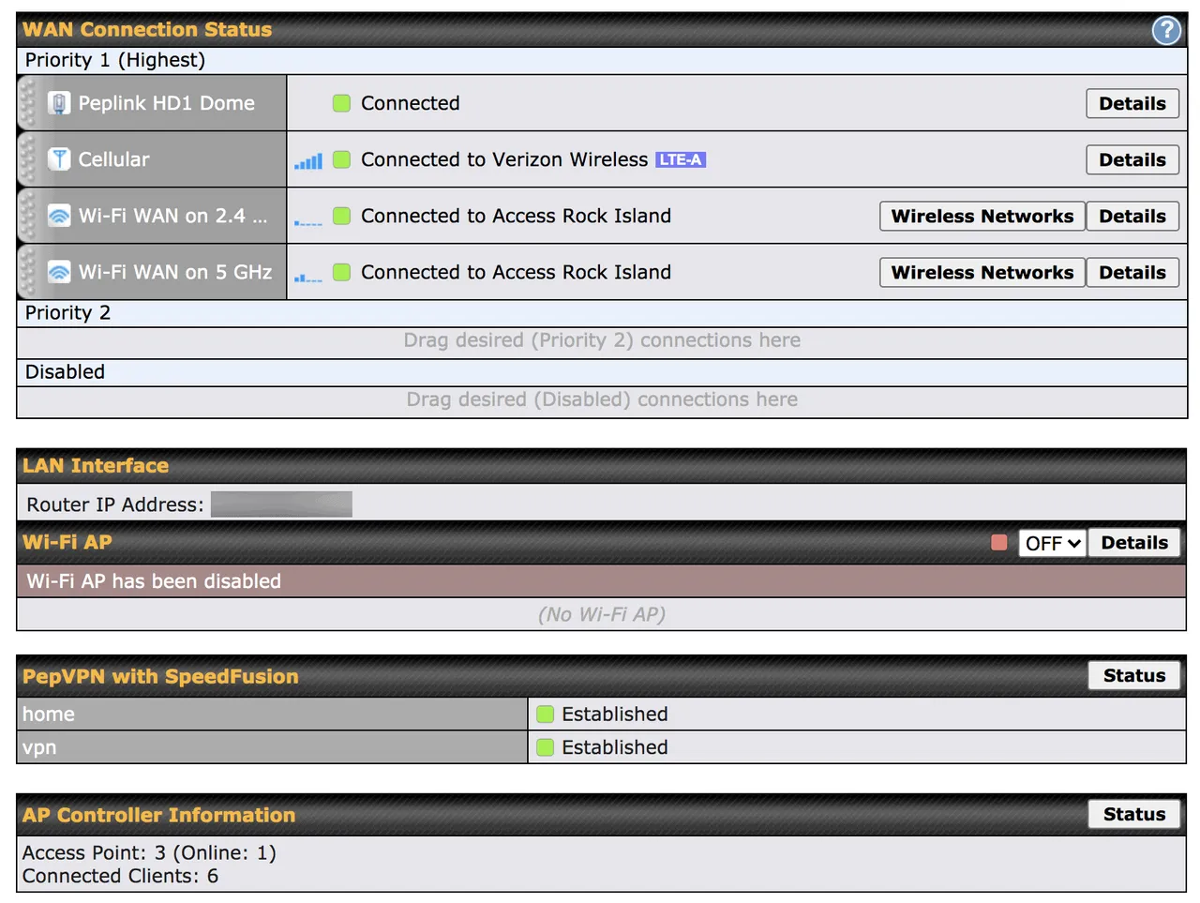Click the Cellular antenna icon
The image size is (1200, 903).
point(59,159)
